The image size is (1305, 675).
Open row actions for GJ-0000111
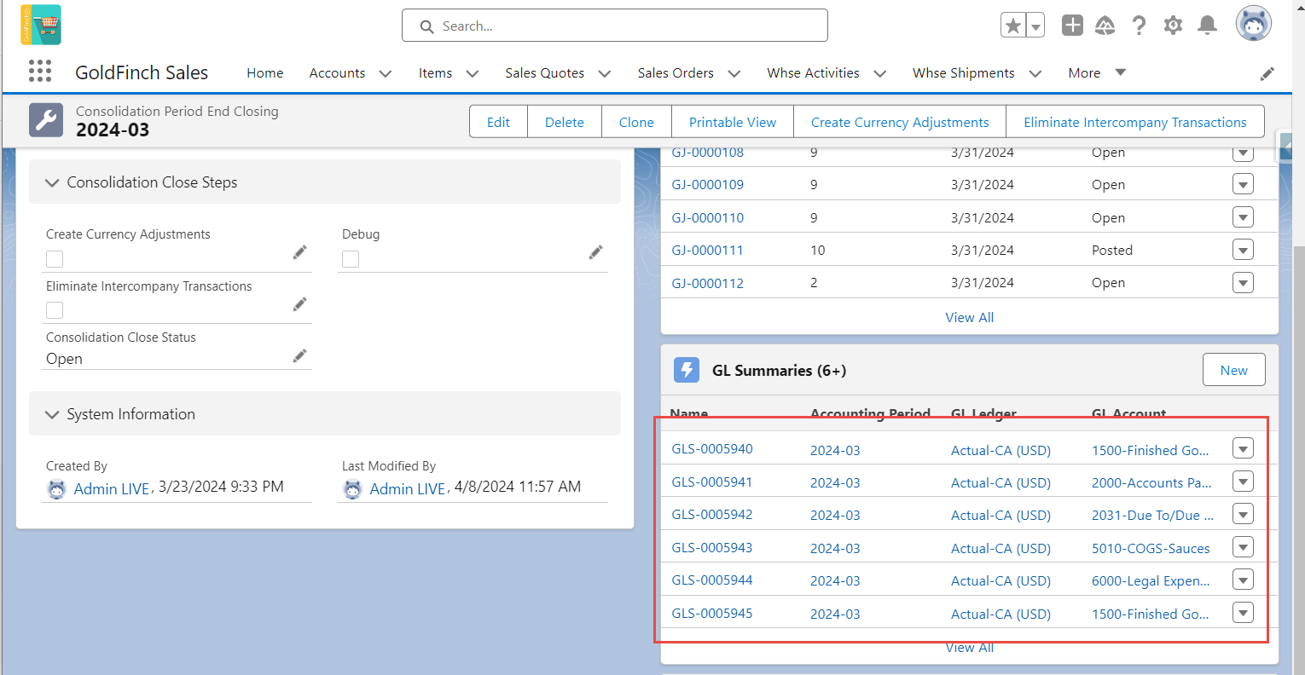pos(1243,250)
